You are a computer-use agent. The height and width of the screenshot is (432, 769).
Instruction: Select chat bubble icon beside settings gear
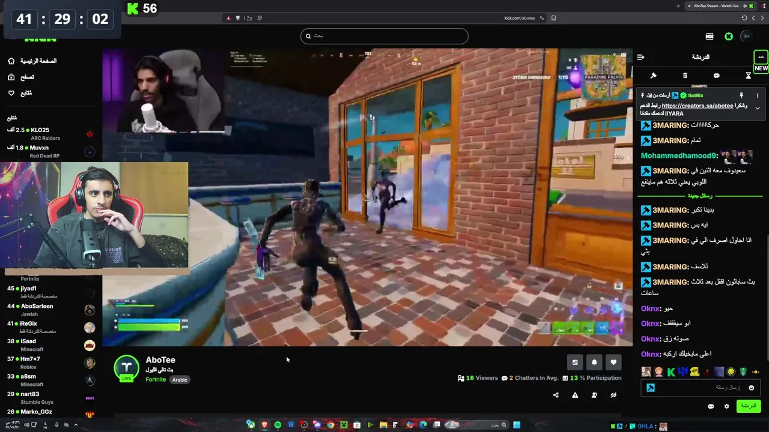click(x=711, y=406)
